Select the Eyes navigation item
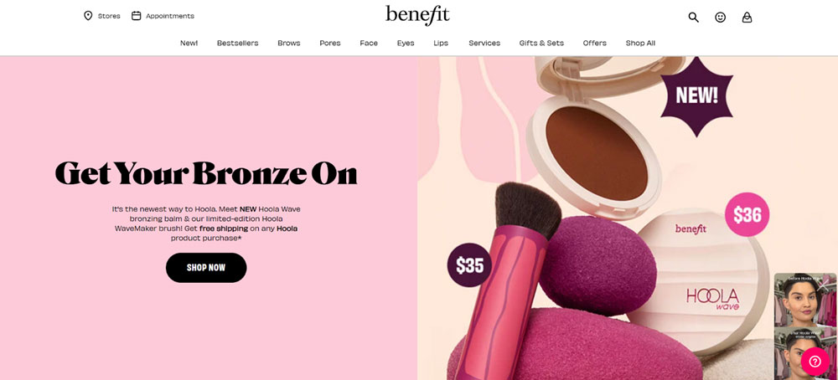This screenshot has height=380, width=838. (x=406, y=44)
